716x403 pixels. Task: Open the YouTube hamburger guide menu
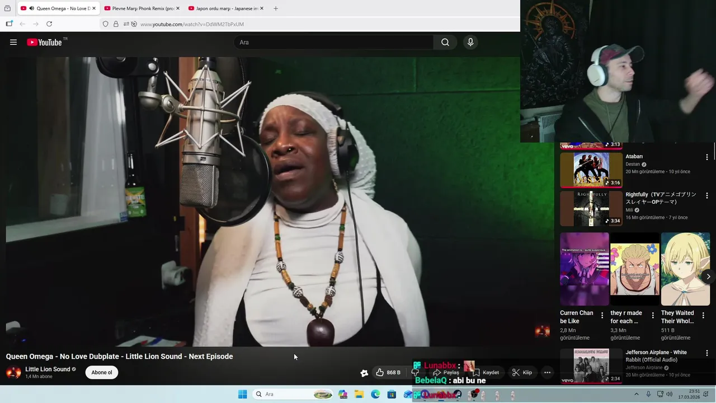click(13, 42)
